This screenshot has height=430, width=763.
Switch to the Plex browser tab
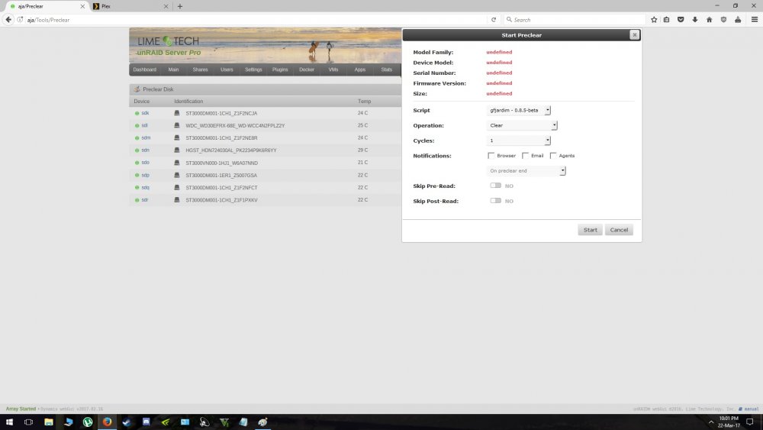pyautogui.click(x=130, y=6)
